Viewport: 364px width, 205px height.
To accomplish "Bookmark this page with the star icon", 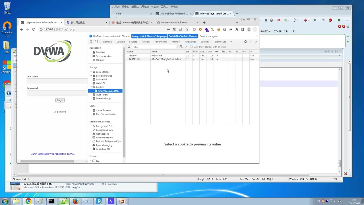I will tap(187, 29).
